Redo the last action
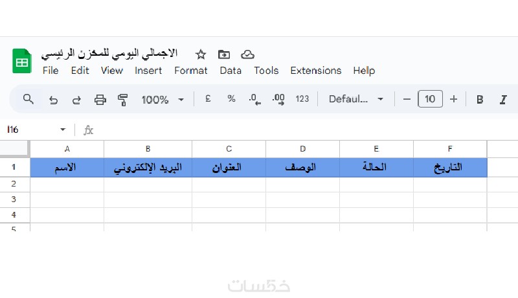The width and height of the screenshot is (518, 298). (x=76, y=99)
